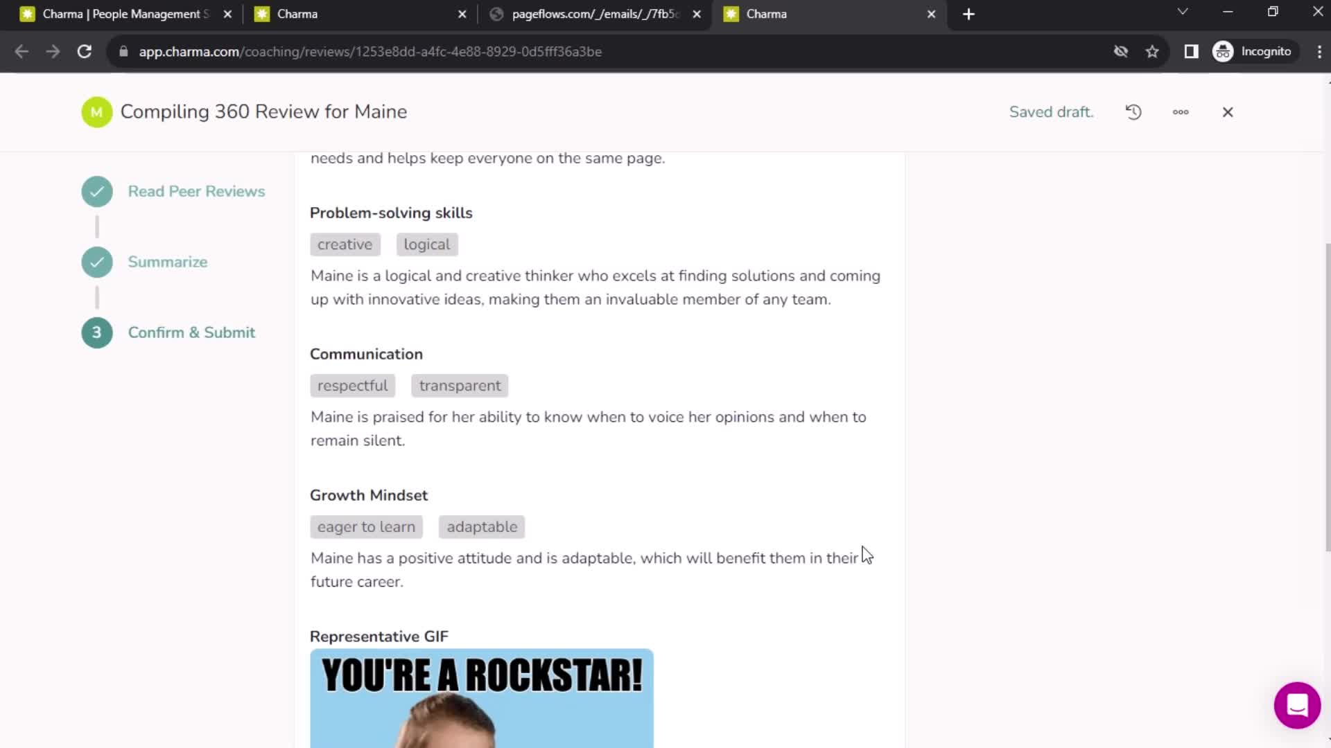Click the step 3 number badge
The height and width of the screenshot is (748, 1331).
click(x=97, y=333)
